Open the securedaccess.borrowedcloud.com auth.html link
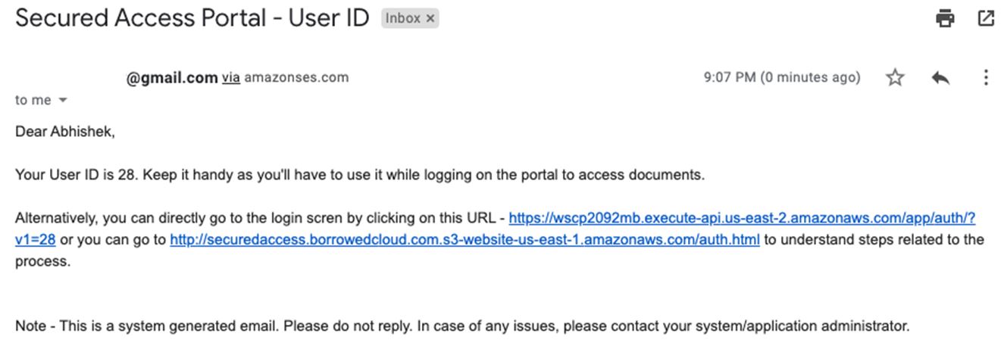 pyautogui.click(x=464, y=240)
